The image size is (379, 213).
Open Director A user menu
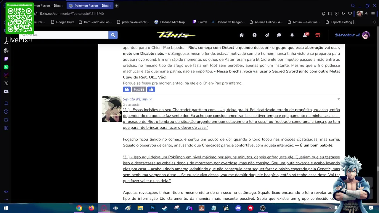352,35
